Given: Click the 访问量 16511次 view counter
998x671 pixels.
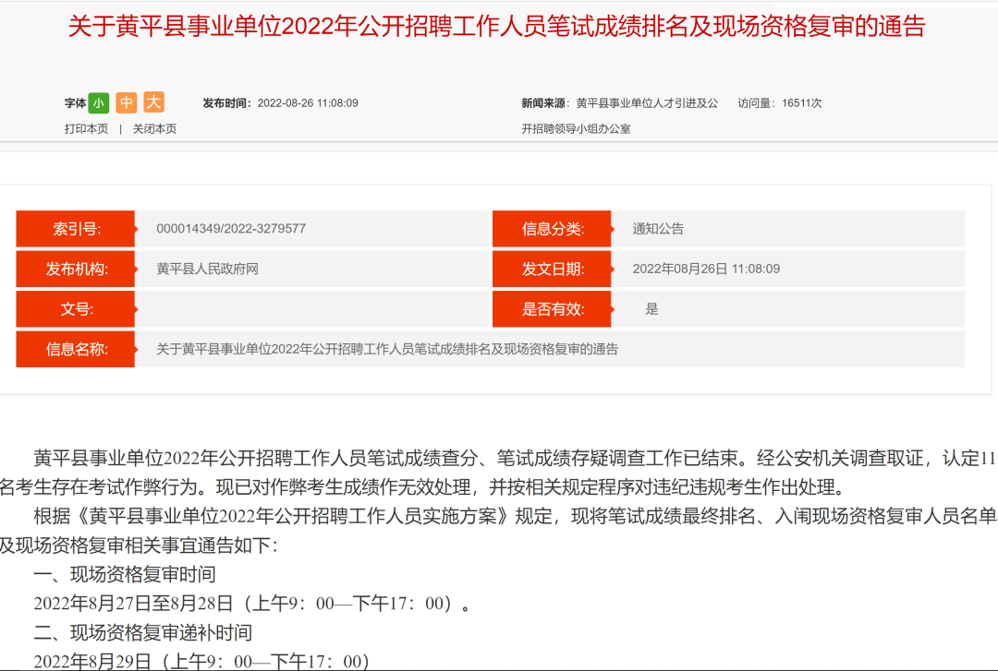Looking at the screenshot, I should pyautogui.click(x=779, y=103).
